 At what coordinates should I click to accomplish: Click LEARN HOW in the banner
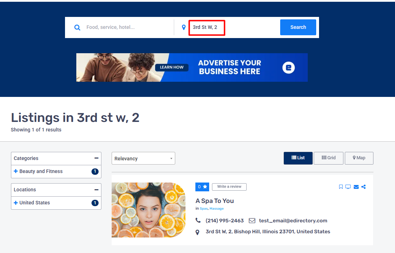pyautogui.click(x=172, y=67)
